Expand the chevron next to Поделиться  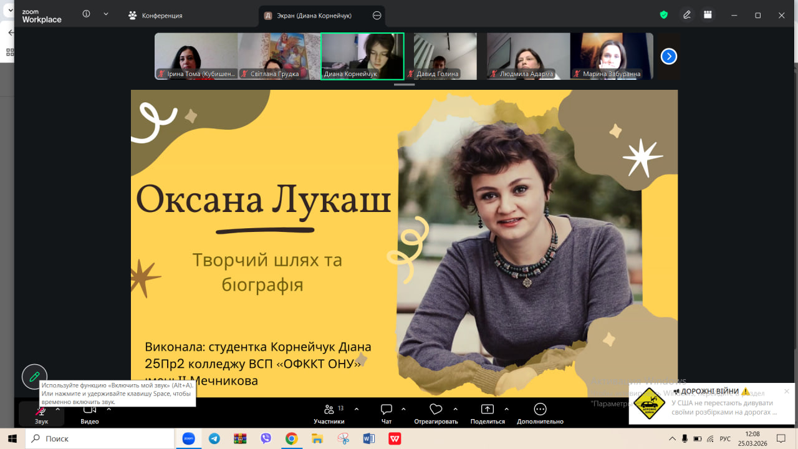click(x=506, y=409)
